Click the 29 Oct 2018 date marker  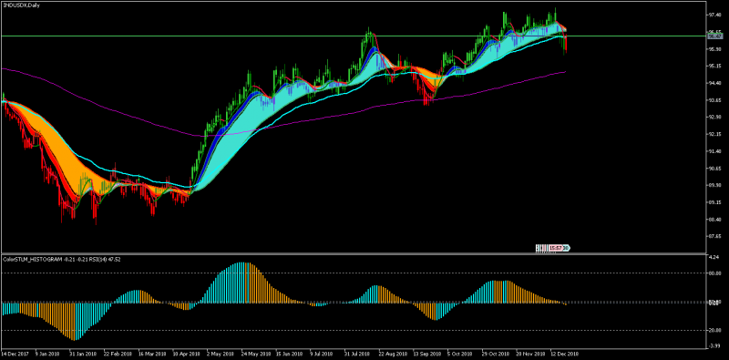click(x=495, y=354)
